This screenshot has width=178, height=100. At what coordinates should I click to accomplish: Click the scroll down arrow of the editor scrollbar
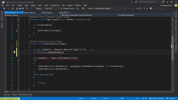tap(172, 89)
